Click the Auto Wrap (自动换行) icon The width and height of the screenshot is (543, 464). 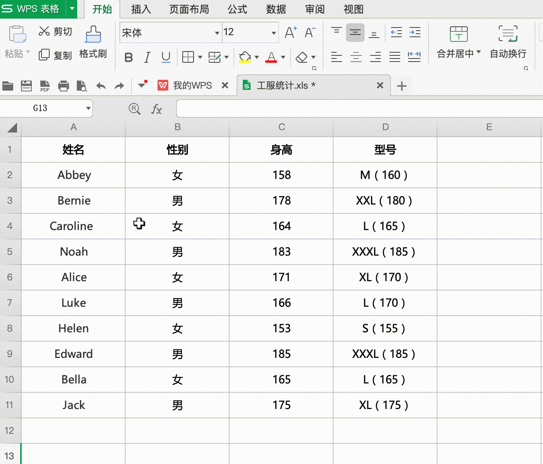[x=508, y=34]
